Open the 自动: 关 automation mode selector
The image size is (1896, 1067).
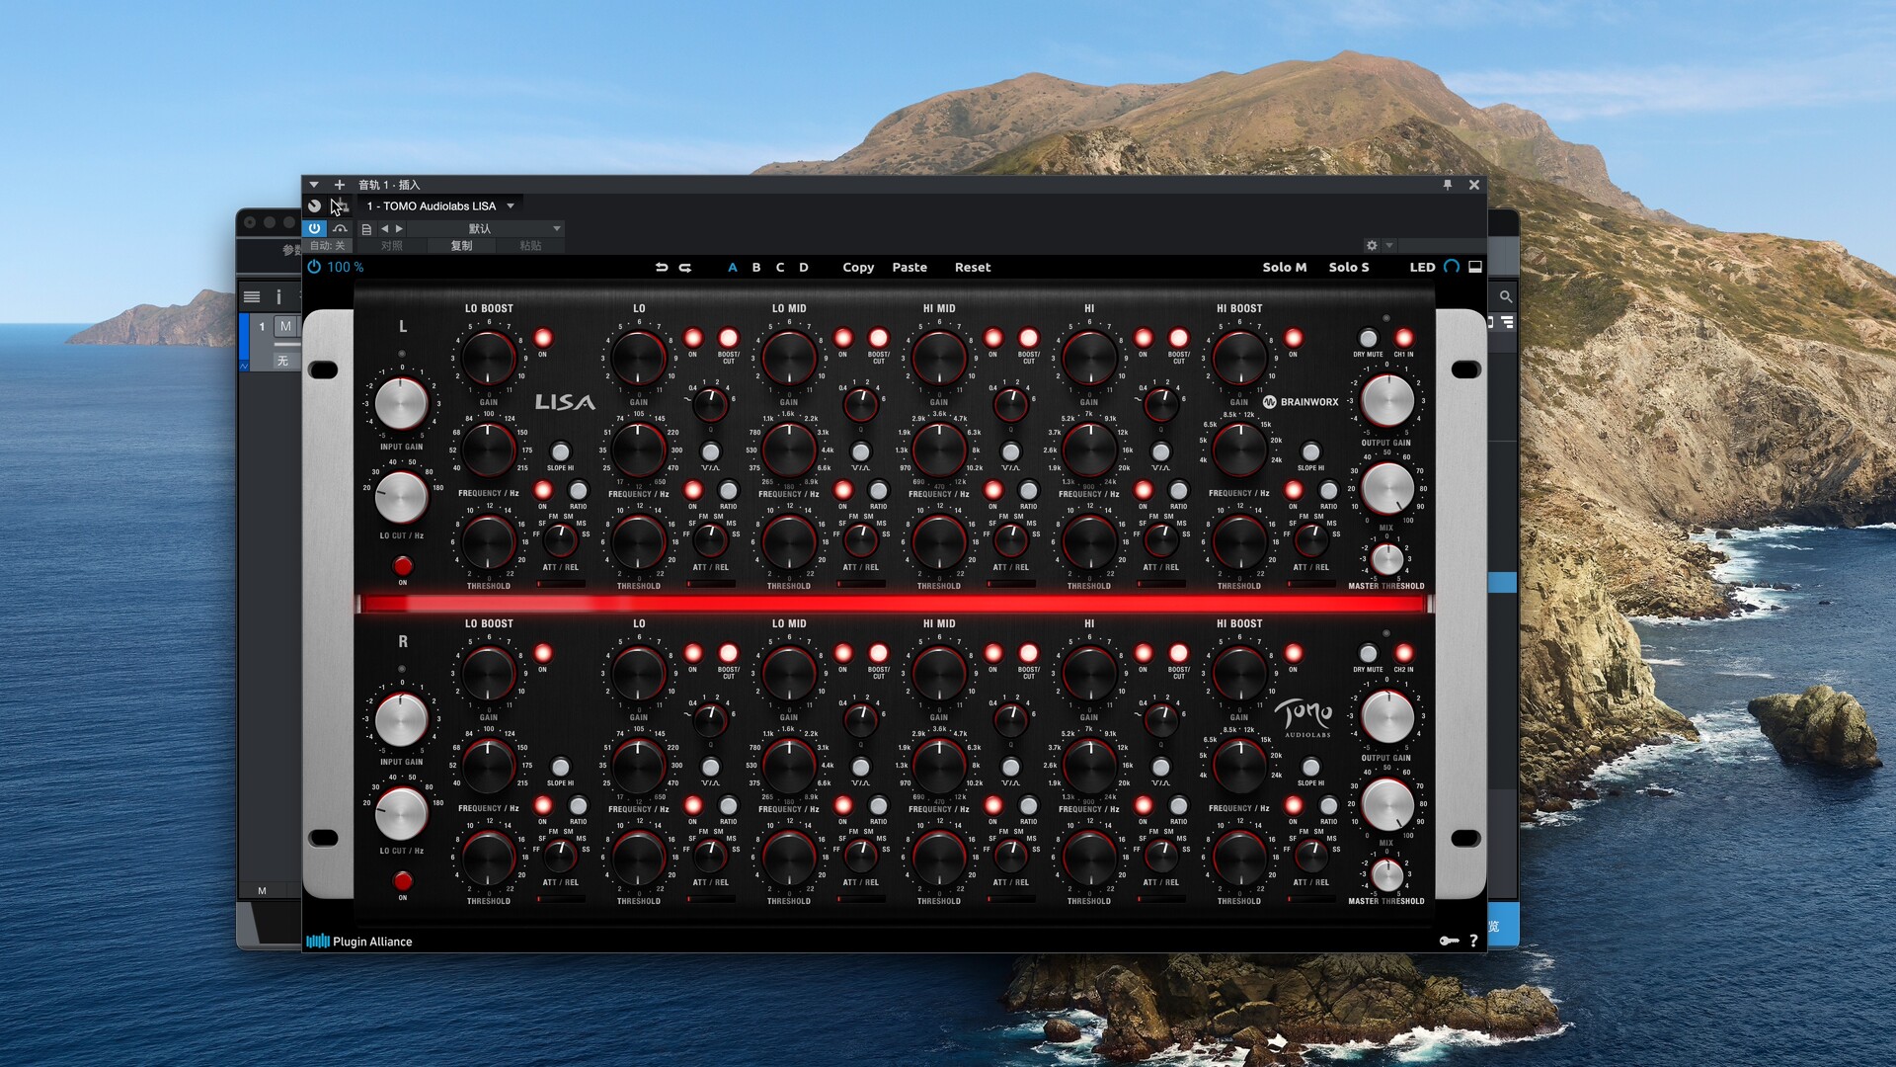pos(327,246)
